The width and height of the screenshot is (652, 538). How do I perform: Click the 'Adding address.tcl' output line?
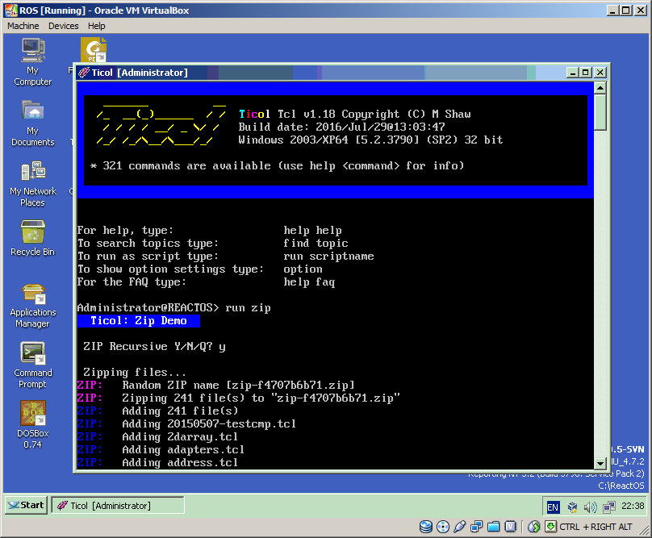point(158,462)
